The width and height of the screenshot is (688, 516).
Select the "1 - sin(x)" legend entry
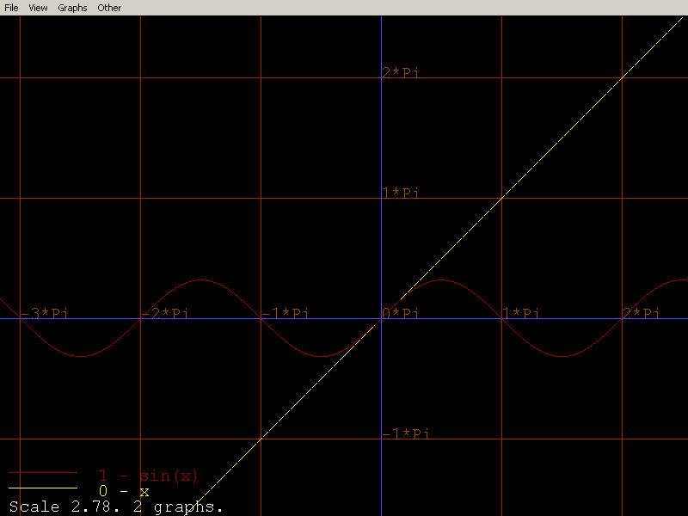[148, 476]
